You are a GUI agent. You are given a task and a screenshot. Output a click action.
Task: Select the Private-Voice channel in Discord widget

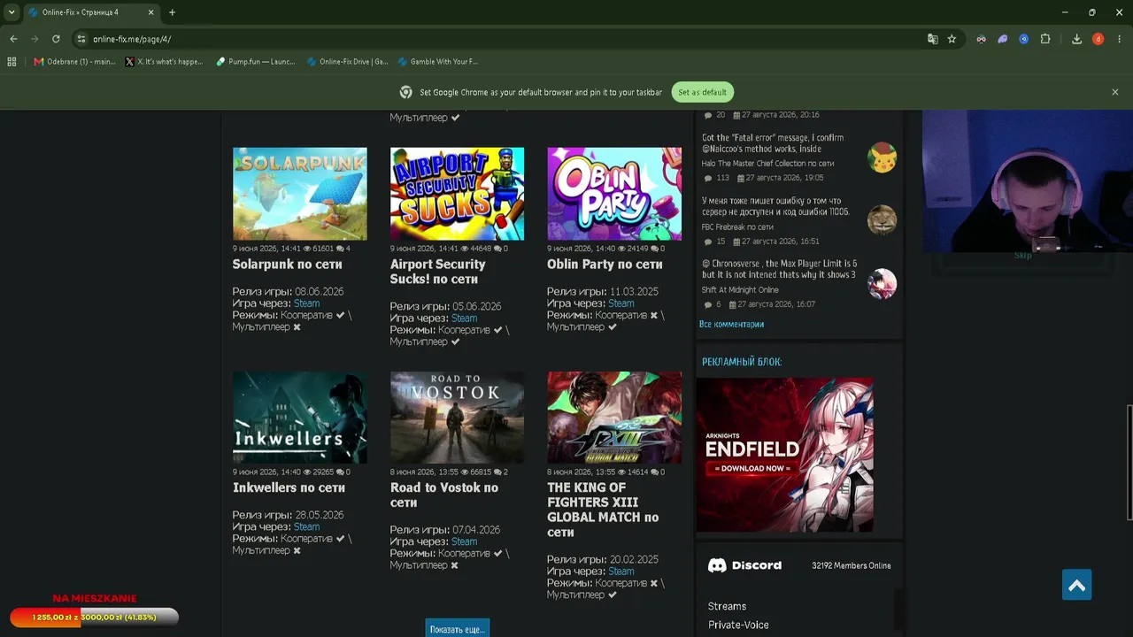[738, 625]
